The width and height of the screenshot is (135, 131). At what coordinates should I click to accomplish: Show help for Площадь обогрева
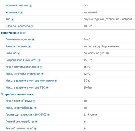(x=32, y=26)
